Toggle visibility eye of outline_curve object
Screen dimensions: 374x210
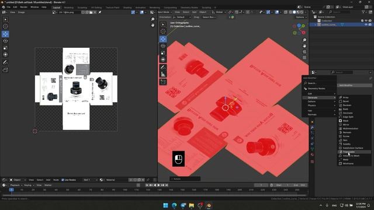pyautogui.click(x=366, y=24)
